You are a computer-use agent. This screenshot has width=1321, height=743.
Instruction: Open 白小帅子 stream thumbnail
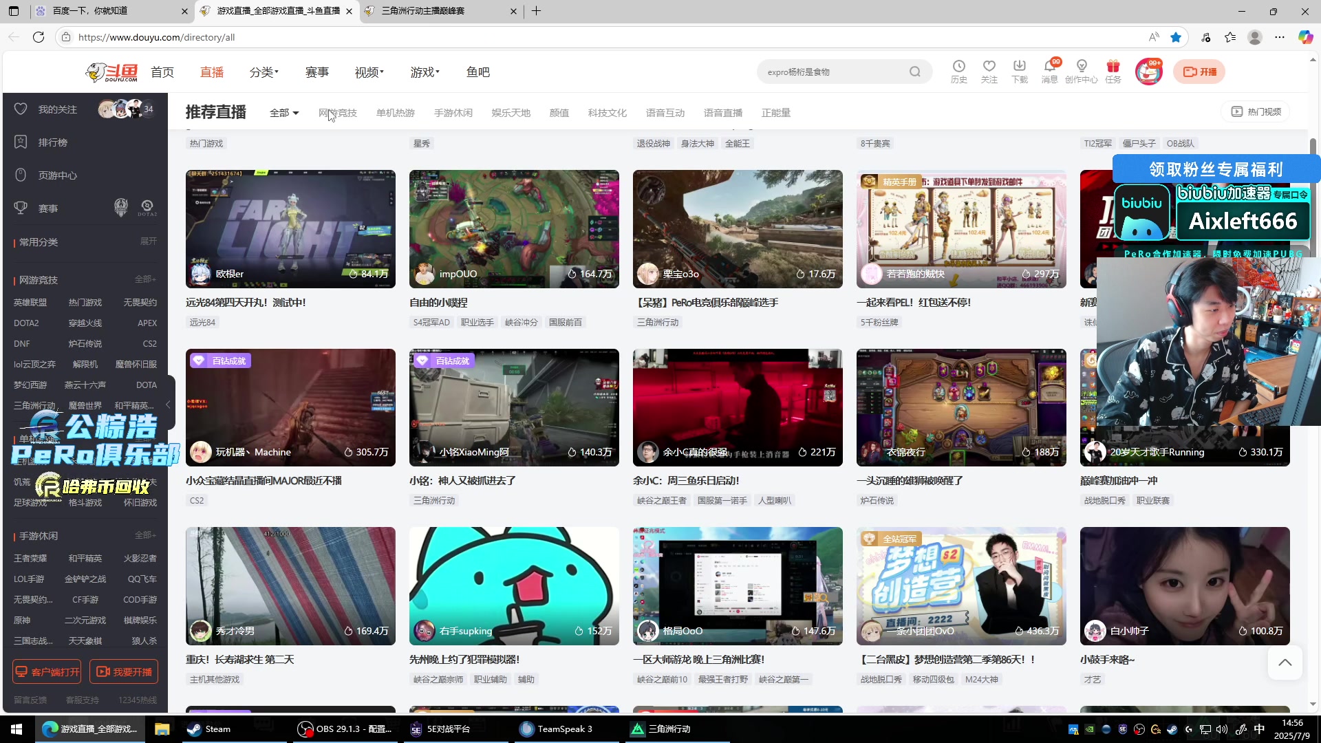(x=1185, y=586)
